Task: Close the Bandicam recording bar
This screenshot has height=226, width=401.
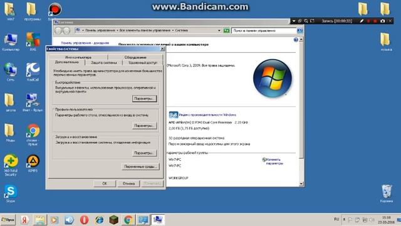Action: pyautogui.click(x=390, y=21)
